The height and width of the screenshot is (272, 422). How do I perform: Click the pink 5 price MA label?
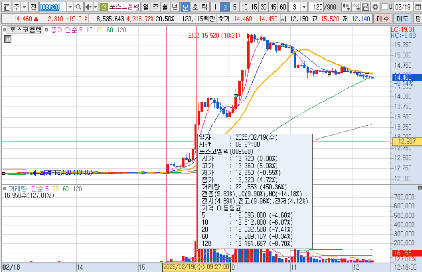click(x=81, y=30)
